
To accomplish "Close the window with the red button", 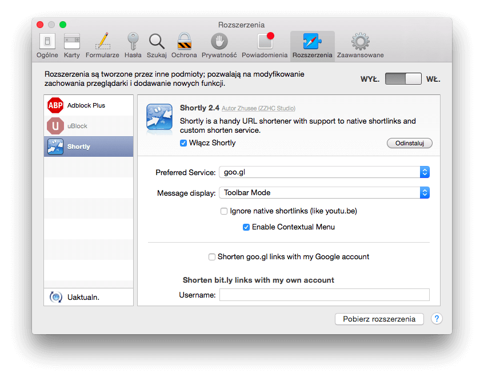I will click(x=40, y=25).
